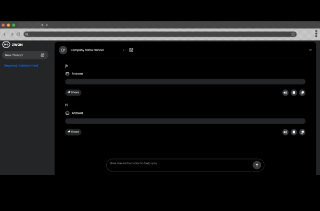The width and height of the screenshot is (320, 211).
Task: Click the CP avatar circle
Action: 63,50
